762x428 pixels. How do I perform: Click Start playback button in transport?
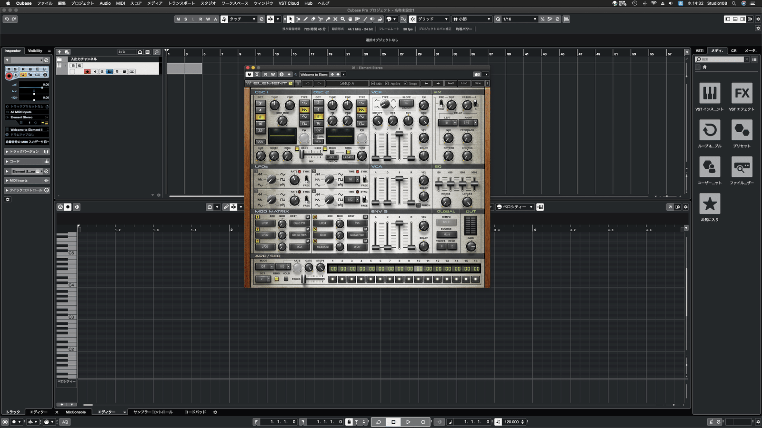pos(408,422)
